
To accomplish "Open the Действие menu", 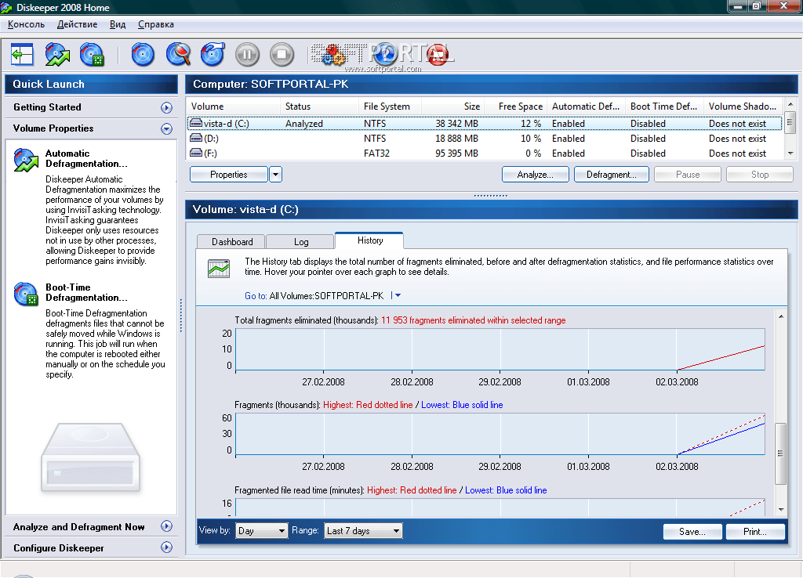I will (77, 24).
